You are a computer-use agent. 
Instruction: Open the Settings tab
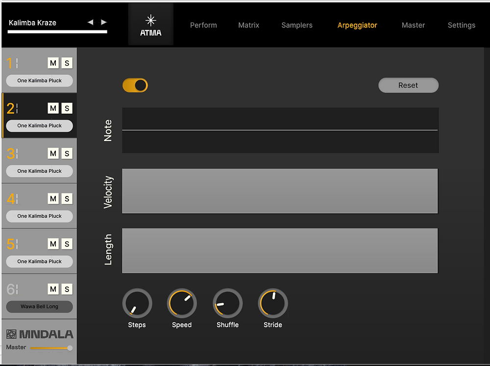click(x=461, y=25)
